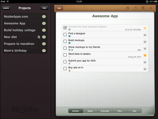The width and height of the screenshot is (158, 119).
Task: Click the '2h' time estimate on 'Show mockups to my friends'
Action: pos(139,50)
